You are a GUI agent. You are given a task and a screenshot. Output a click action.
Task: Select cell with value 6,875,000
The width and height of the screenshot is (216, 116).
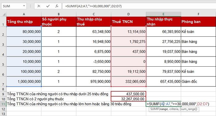pyautogui.click(x=93, y=52)
